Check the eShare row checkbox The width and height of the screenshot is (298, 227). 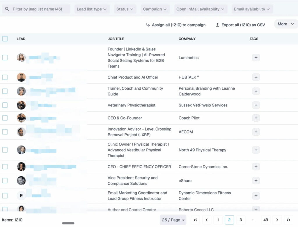tap(5, 181)
